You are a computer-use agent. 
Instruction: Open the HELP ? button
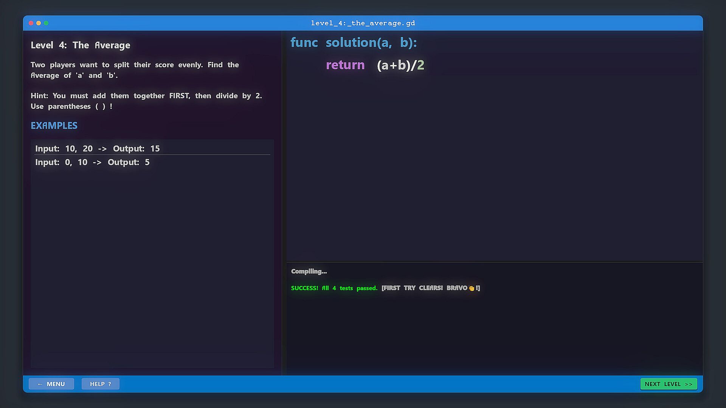[101, 384]
